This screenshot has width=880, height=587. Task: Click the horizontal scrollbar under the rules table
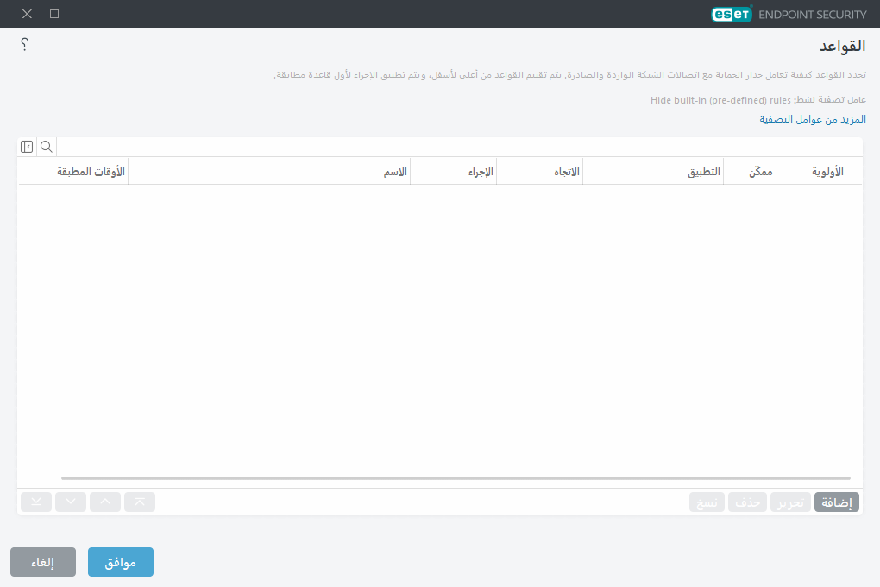tap(456, 477)
